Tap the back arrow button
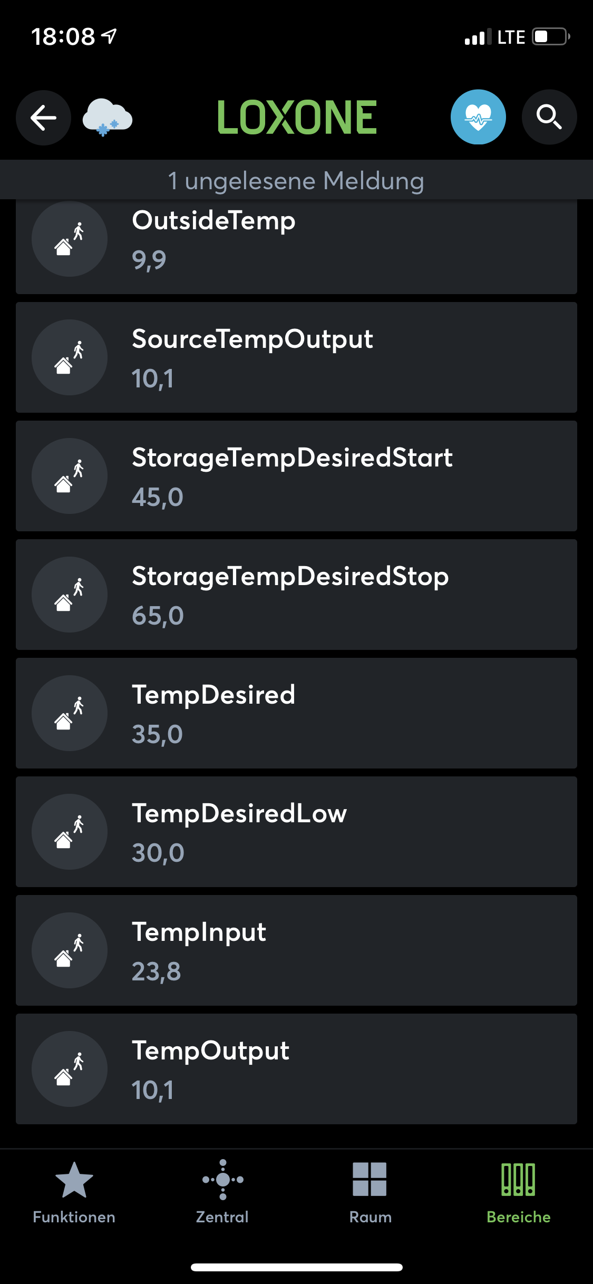Image resolution: width=593 pixels, height=1284 pixels. [x=43, y=117]
